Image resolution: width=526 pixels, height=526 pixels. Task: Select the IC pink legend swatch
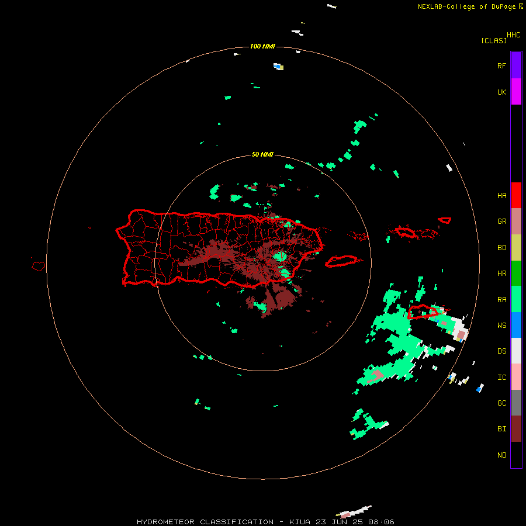[516, 377]
